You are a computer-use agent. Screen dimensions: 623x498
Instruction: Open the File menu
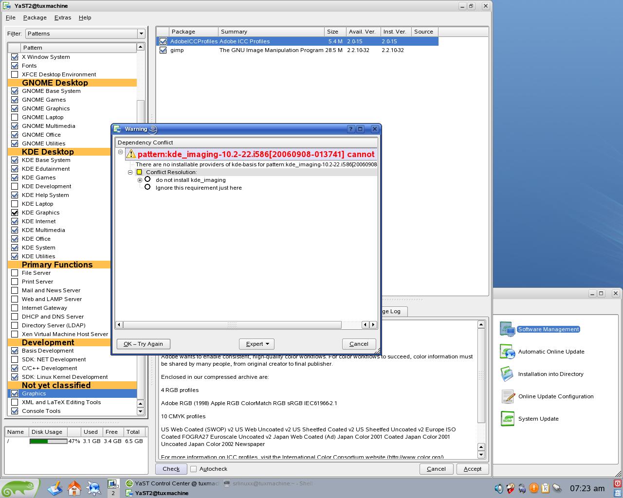(11, 18)
